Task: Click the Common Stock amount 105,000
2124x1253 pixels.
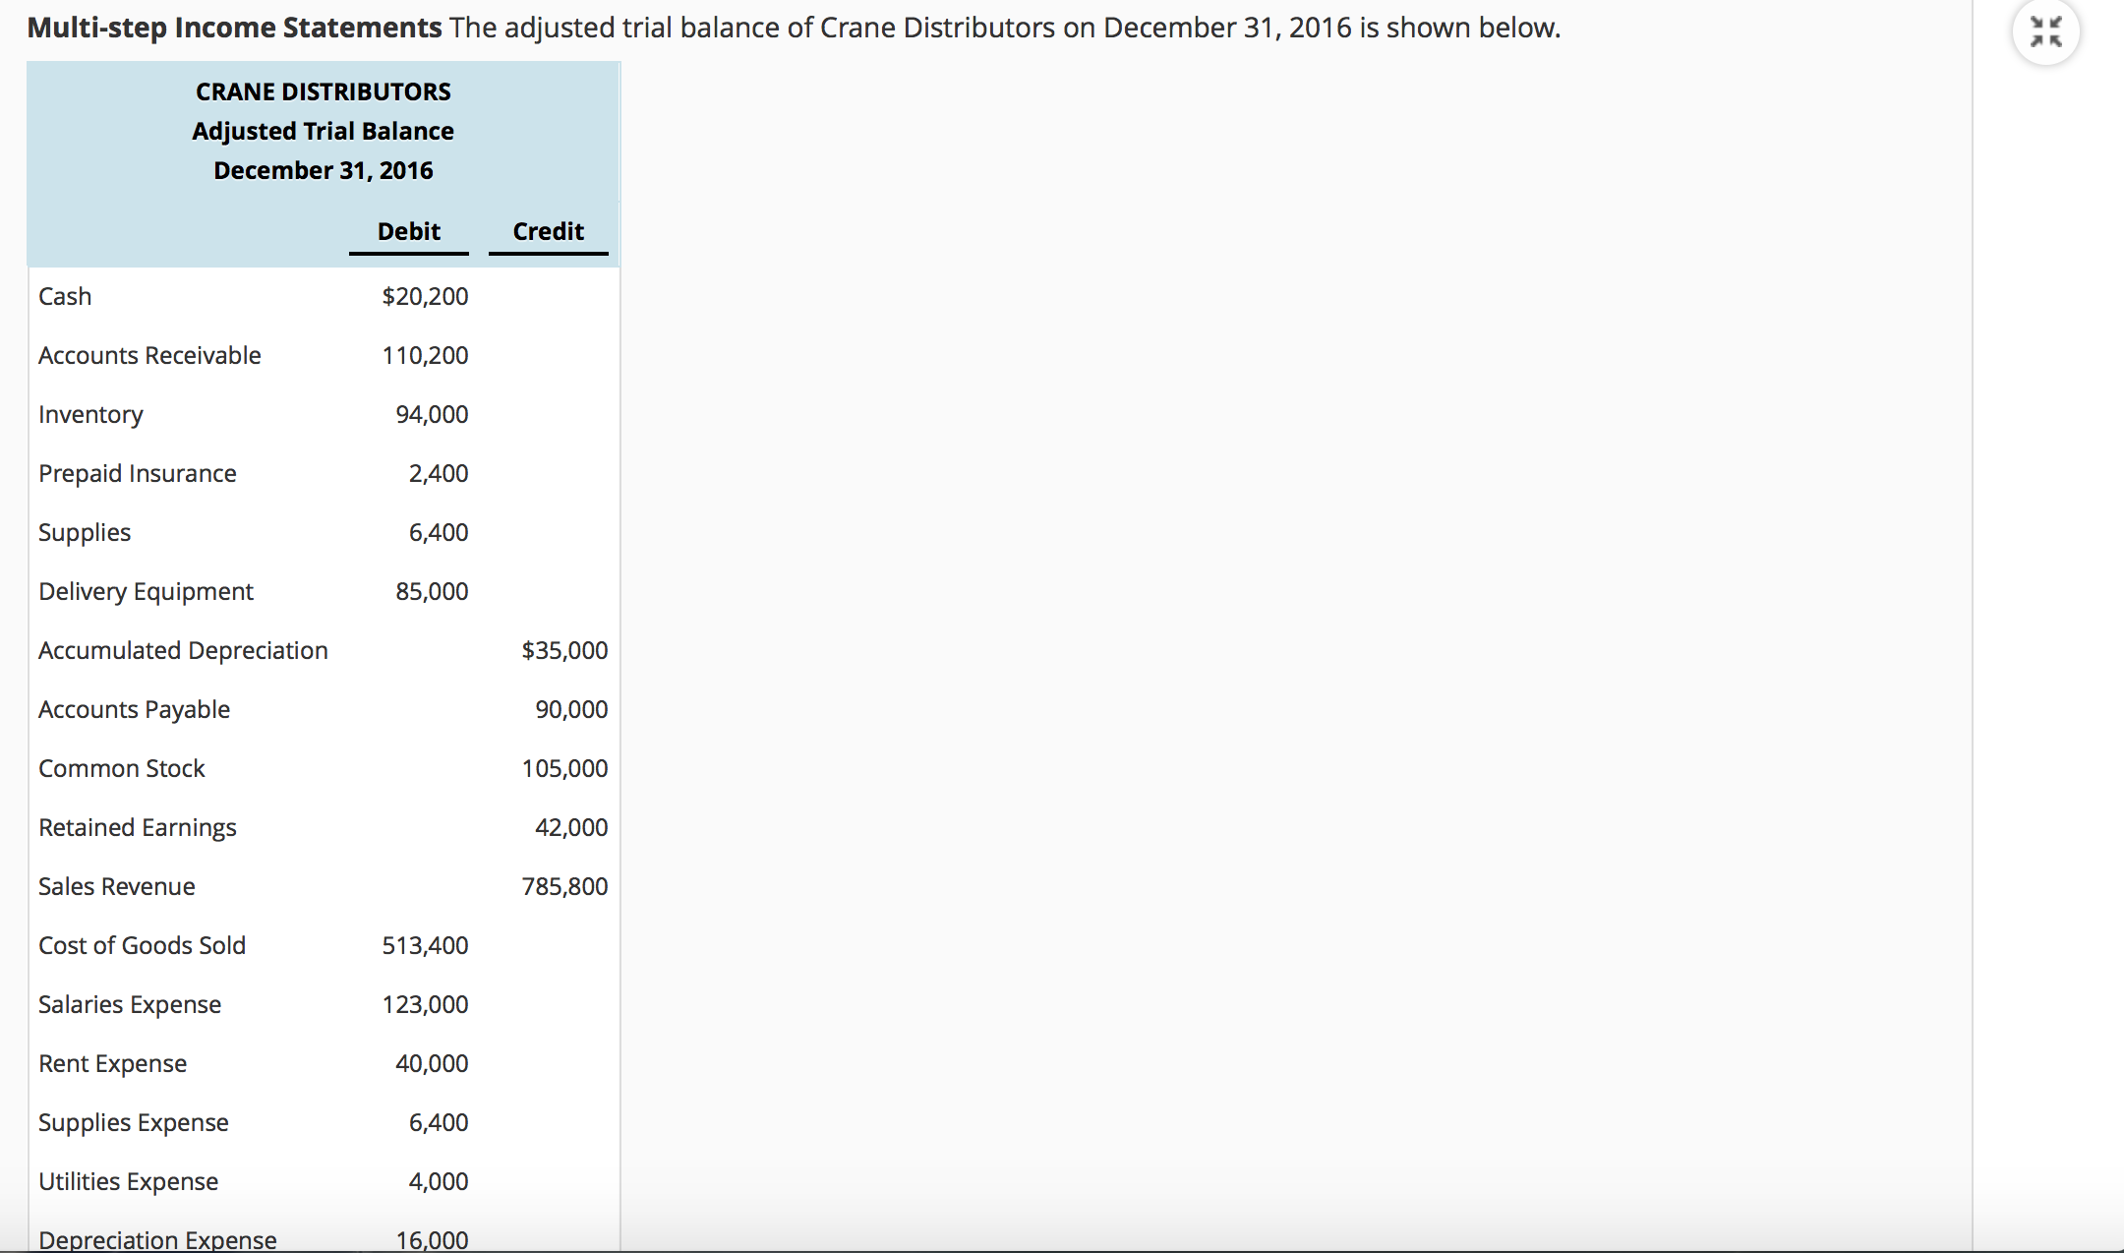Action: click(x=565, y=768)
